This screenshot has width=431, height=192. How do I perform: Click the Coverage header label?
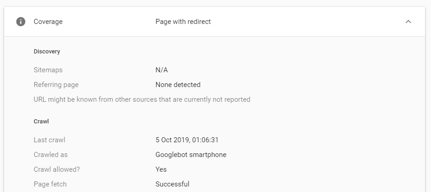[48, 22]
